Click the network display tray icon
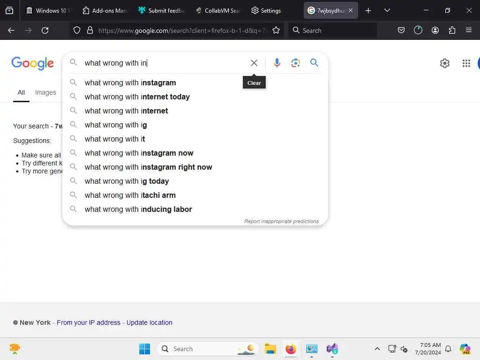The width and height of the screenshot is (480, 360). [392, 349]
